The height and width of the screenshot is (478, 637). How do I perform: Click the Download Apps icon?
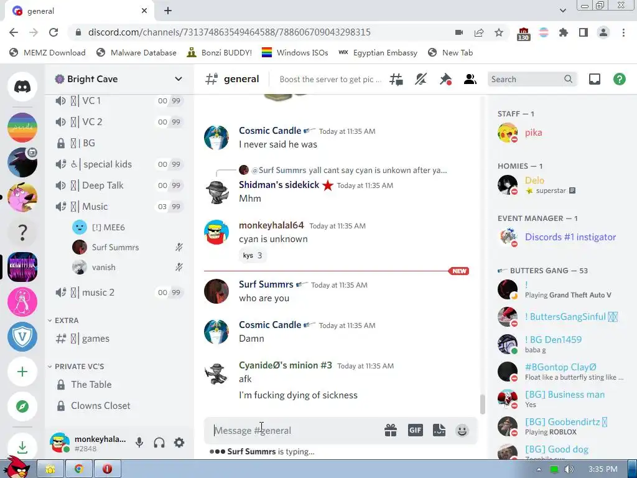[x=22, y=447]
